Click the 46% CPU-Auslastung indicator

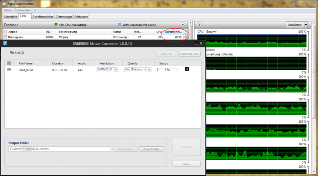coord(70,25)
